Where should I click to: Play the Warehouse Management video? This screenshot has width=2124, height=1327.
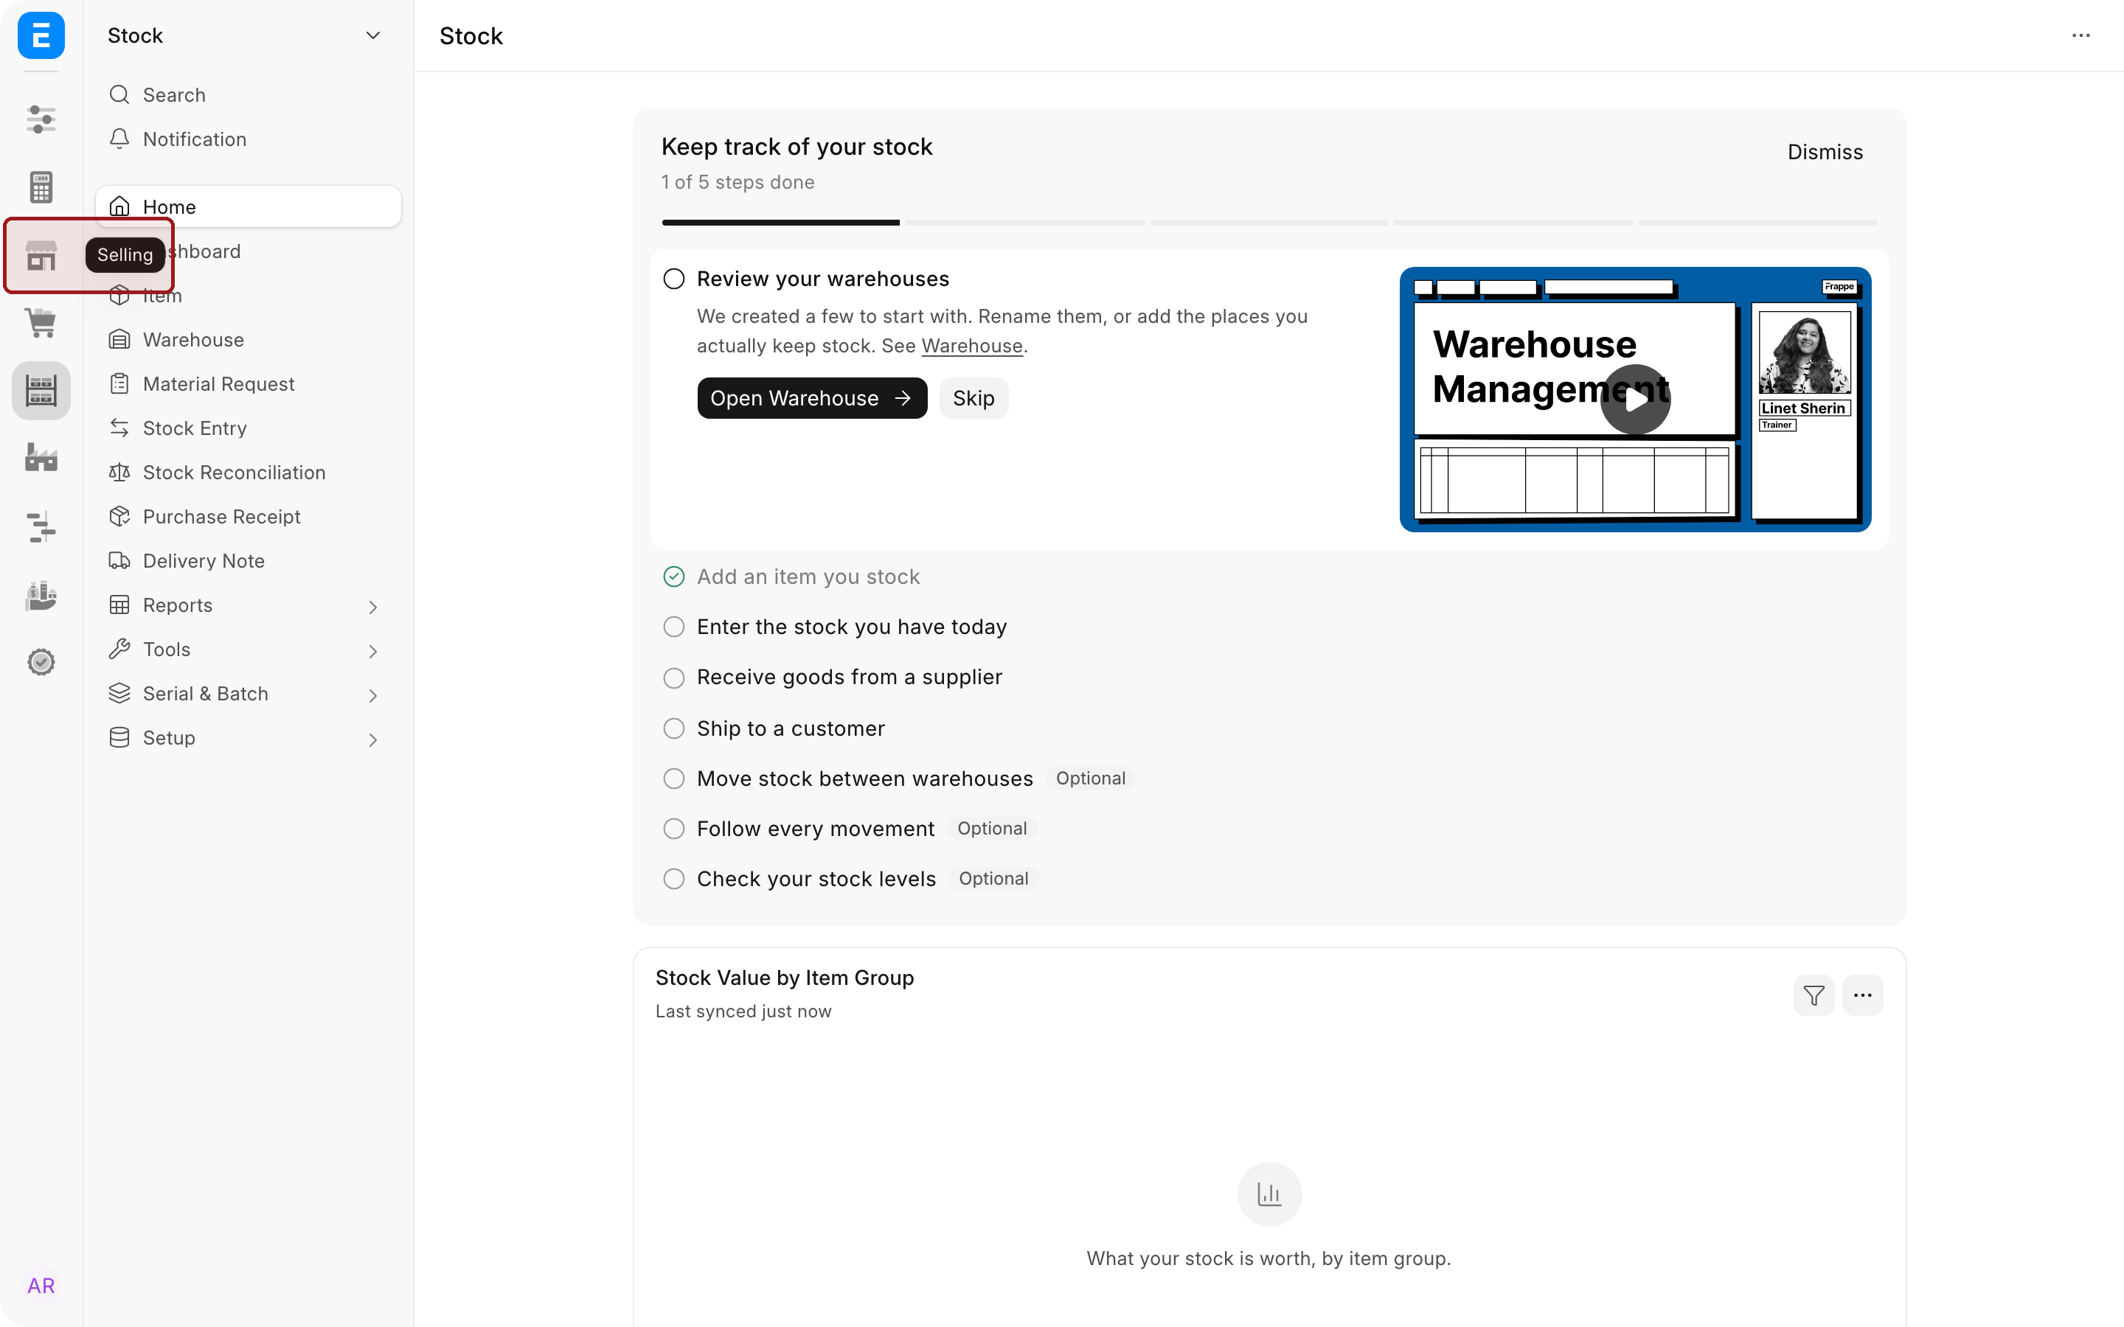tap(1635, 400)
